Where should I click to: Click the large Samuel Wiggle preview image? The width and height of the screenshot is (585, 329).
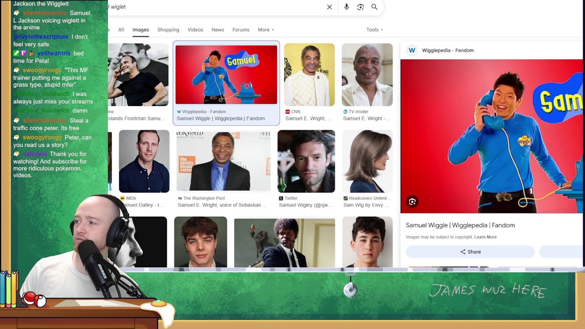point(492,136)
